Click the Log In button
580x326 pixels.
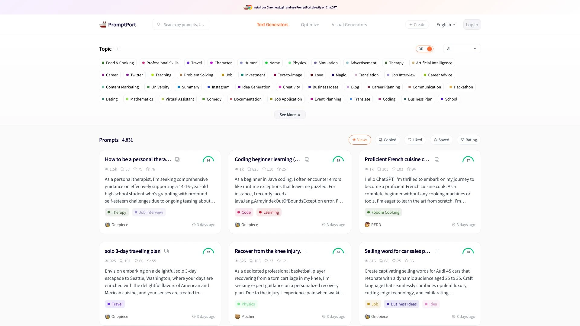click(x=472, y=24)
